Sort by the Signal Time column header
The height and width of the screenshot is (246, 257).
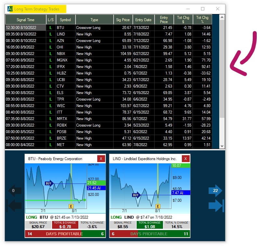pos(25,20)
